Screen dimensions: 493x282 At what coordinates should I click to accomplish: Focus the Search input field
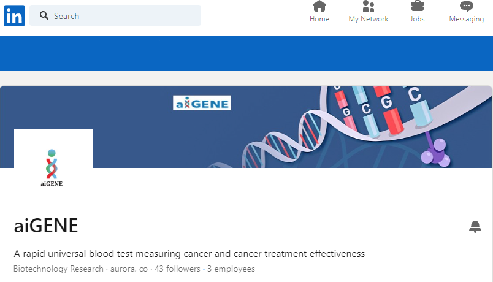coord(123,16)
